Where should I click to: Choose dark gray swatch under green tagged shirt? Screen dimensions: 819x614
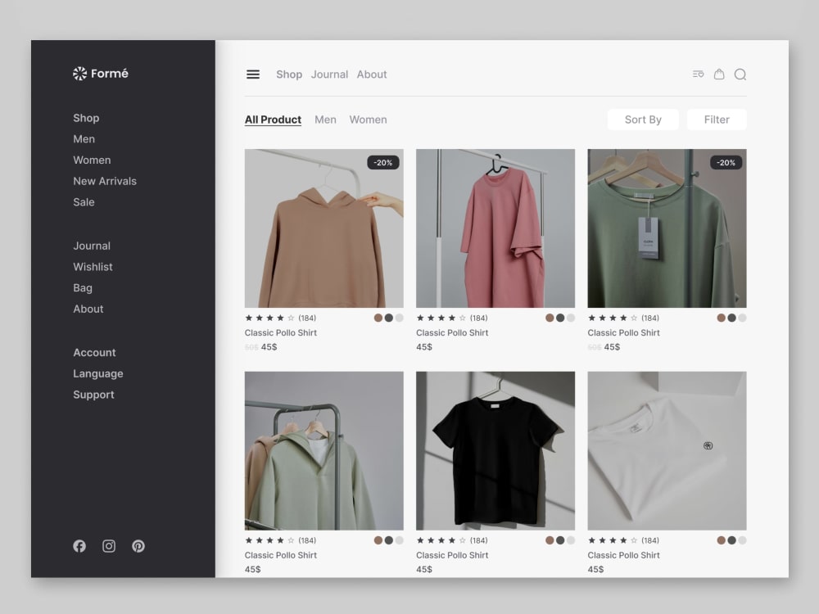pyautogui.click(x=731, y=318)
